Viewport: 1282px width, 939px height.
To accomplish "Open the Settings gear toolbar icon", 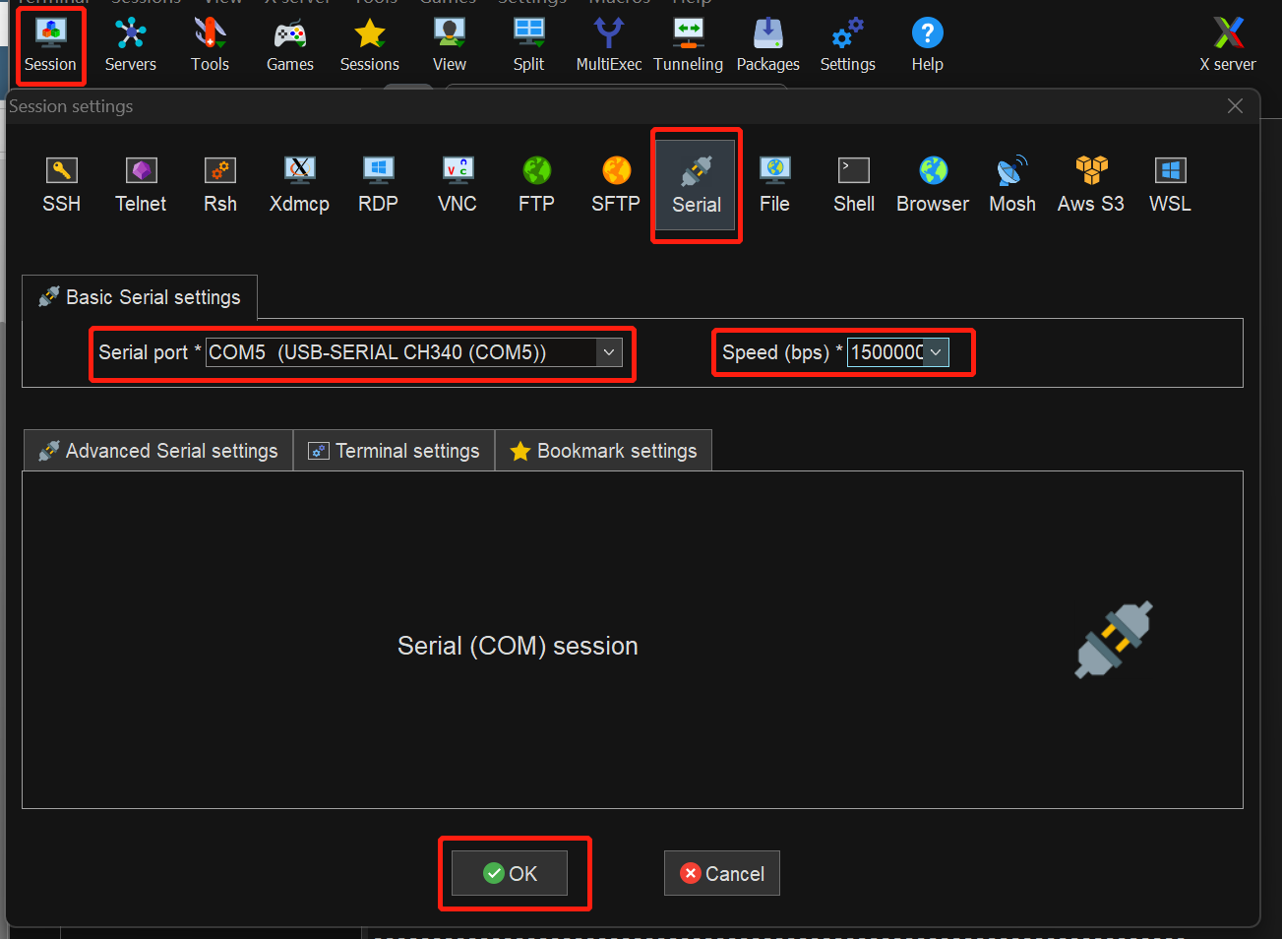I will pos(848,46).
